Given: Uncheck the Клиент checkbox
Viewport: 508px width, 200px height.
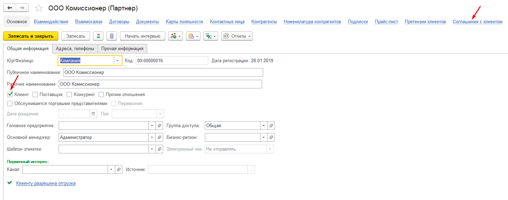Looking at the screenshot, I should point(10,94).
